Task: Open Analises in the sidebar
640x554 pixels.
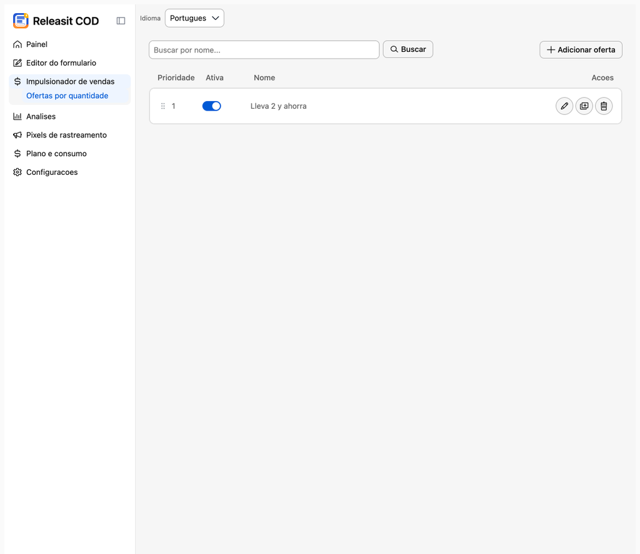Action: 69,116
